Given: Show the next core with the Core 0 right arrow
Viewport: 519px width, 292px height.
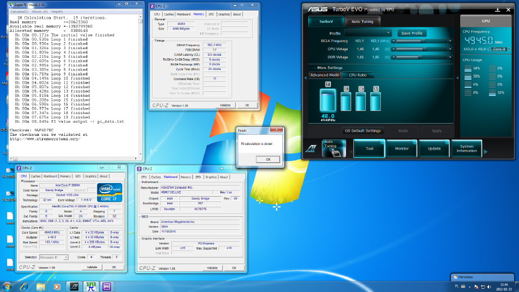Looking at the screenshot, I should click(509, 49).
